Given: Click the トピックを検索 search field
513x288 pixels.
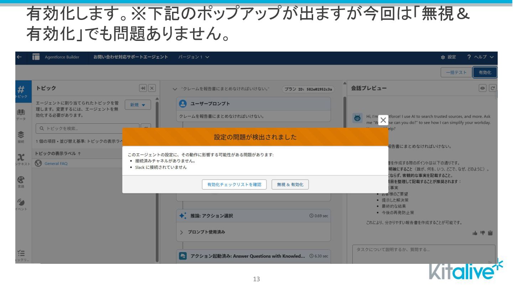Looking at the screenshot, I should click(x=87, y=128).
